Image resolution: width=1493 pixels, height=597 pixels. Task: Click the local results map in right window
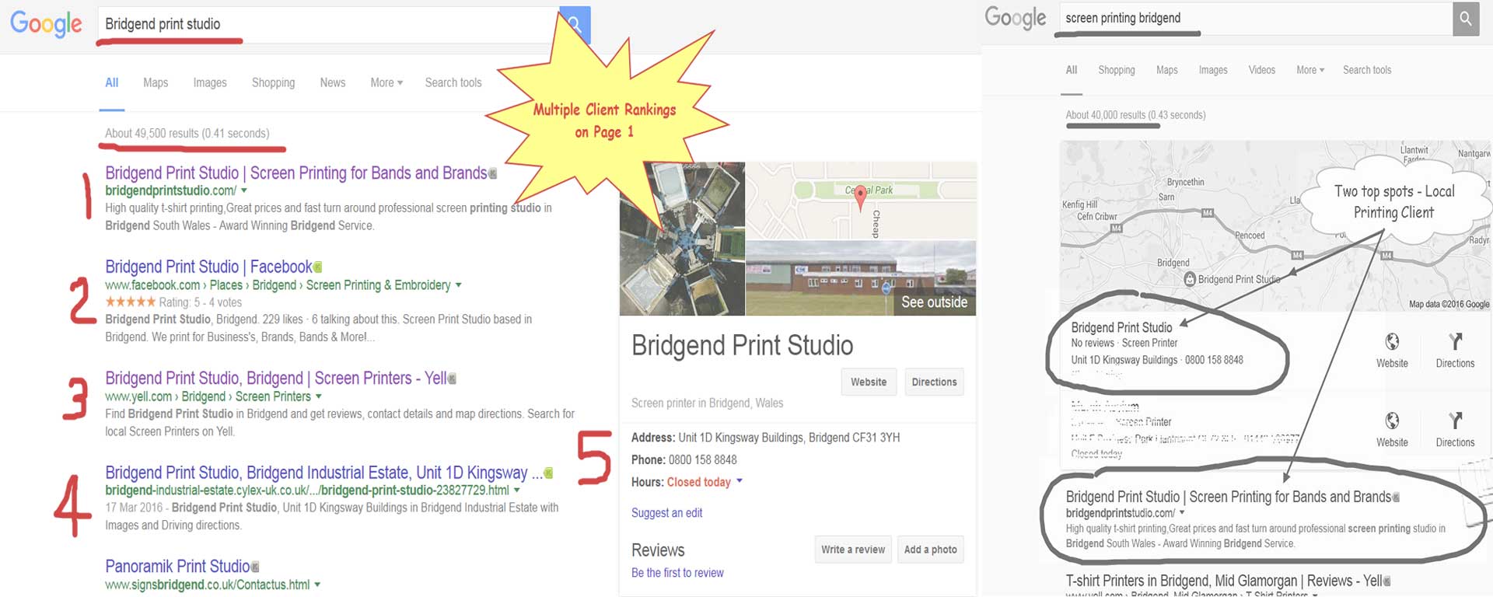[1275, 226]
